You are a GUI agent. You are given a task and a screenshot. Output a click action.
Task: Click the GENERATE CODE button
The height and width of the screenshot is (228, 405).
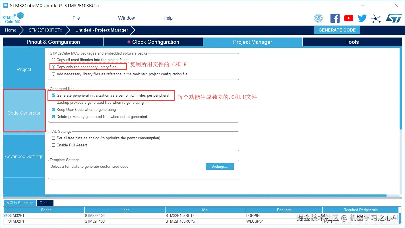[x=337, y=30]
